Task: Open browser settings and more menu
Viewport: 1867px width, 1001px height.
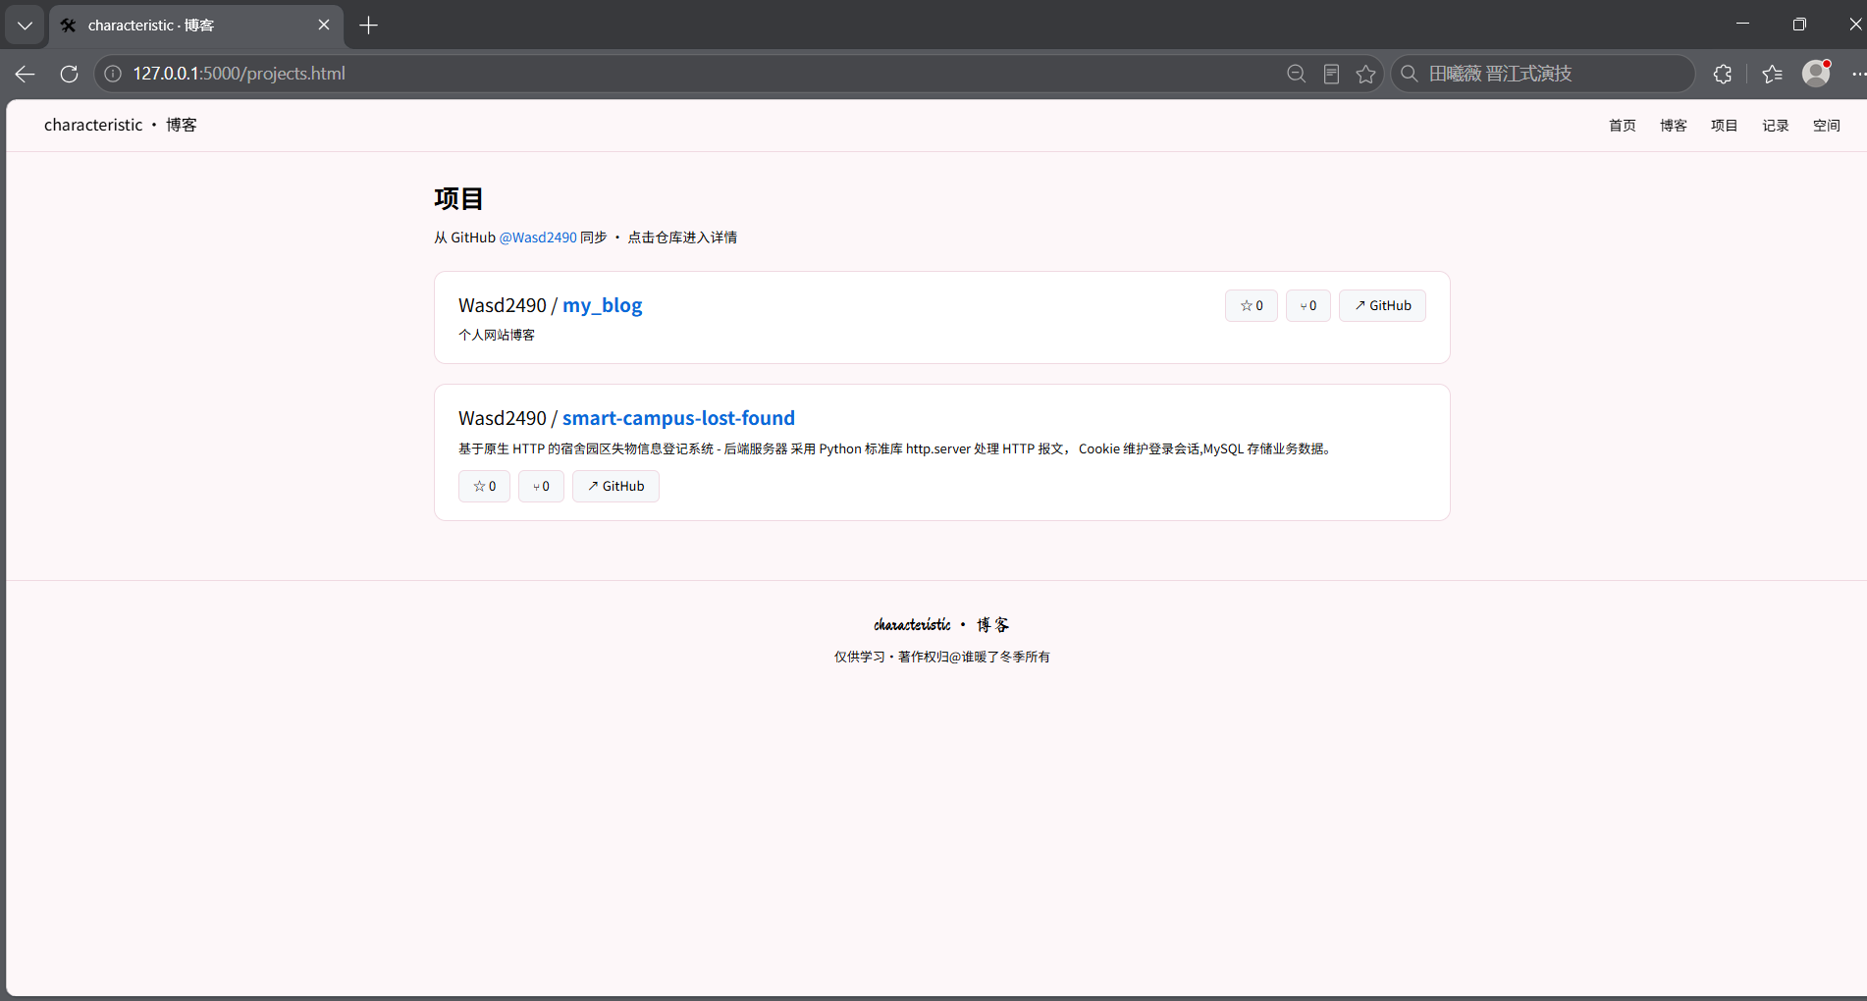Action: coord(1858,74)
